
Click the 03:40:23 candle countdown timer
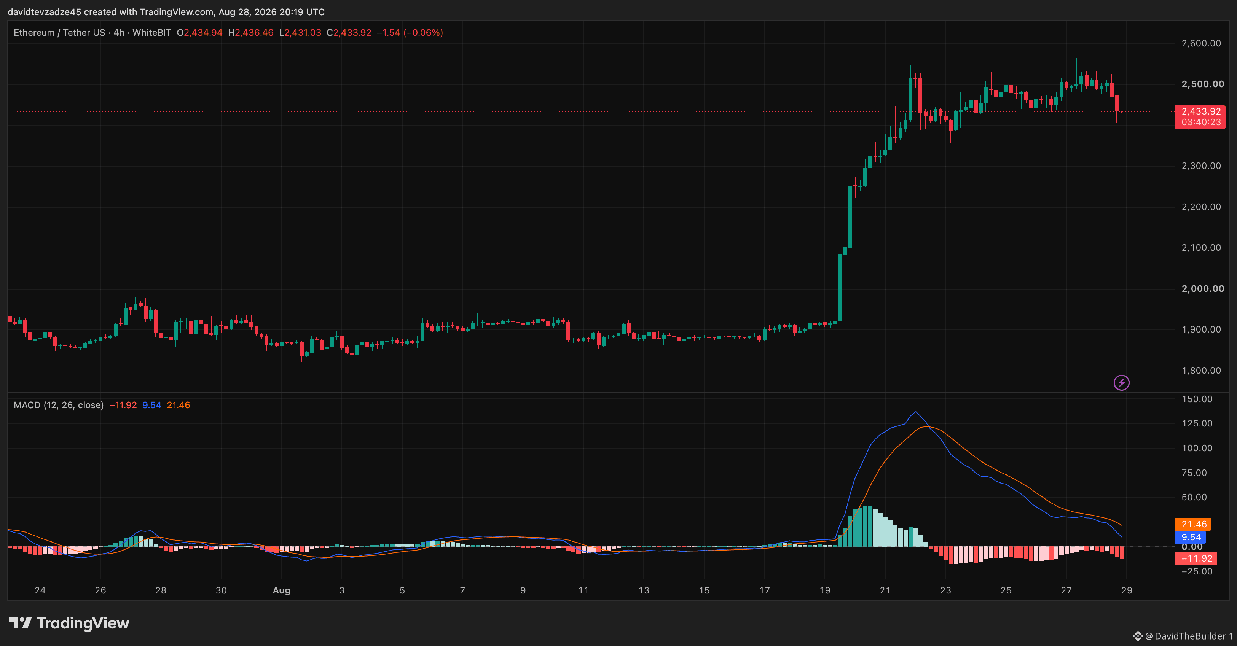tap(1200, 123)
